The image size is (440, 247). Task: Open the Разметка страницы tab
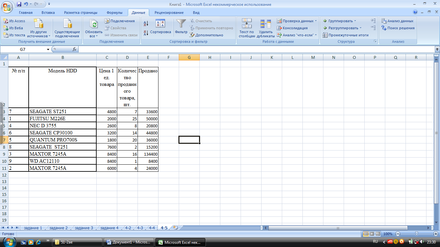tap(81, 13)
